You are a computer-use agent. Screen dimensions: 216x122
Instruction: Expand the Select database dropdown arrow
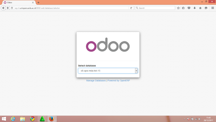click(x=136, y=71)
